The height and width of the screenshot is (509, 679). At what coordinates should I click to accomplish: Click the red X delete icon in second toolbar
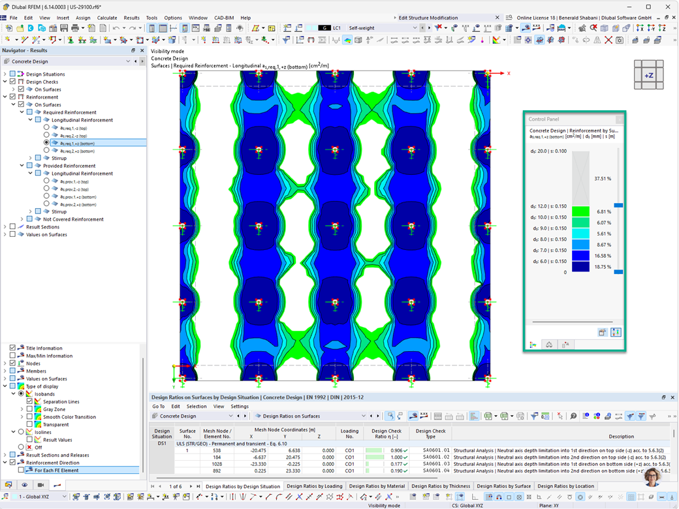point(608,40)
